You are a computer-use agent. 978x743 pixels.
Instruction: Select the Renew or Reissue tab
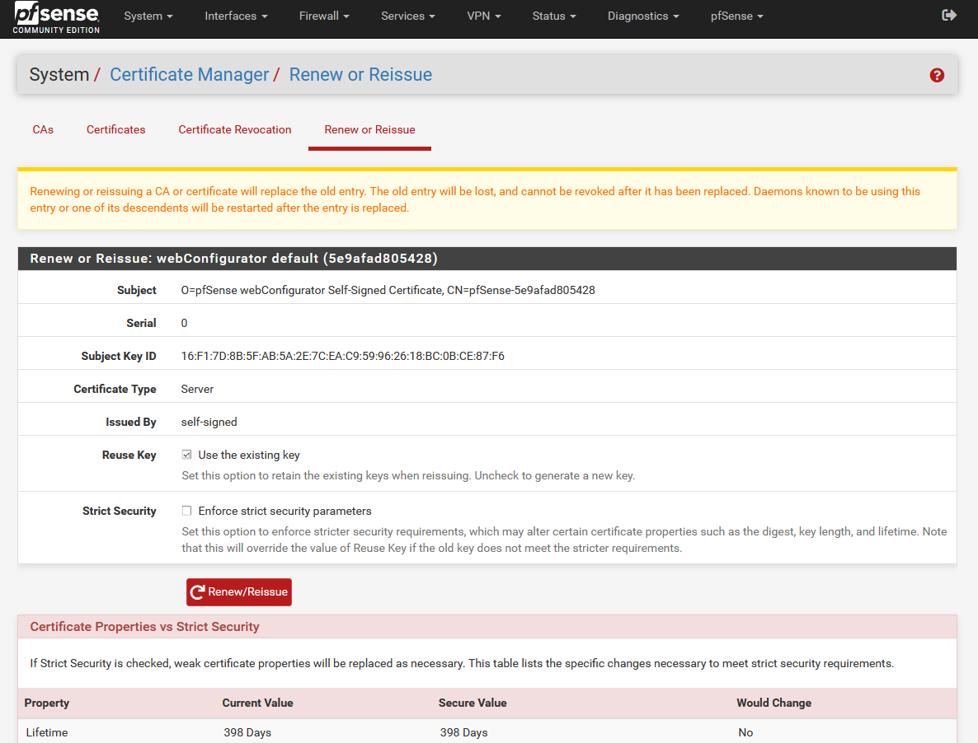click(370, 129)
